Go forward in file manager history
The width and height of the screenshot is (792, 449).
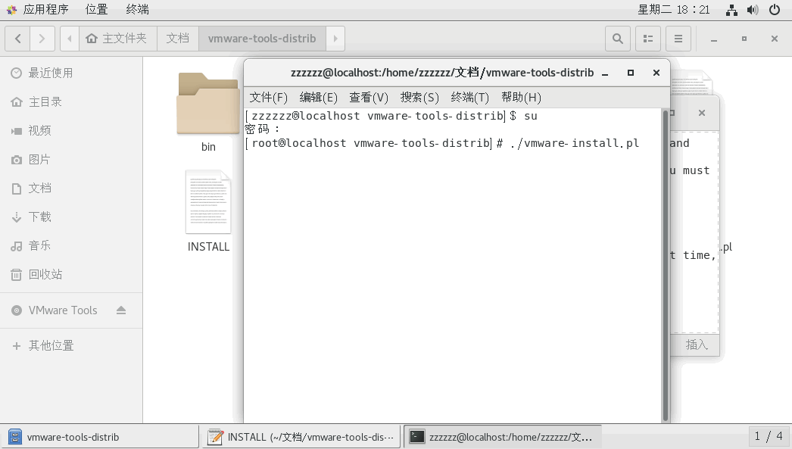coord(42,39)
